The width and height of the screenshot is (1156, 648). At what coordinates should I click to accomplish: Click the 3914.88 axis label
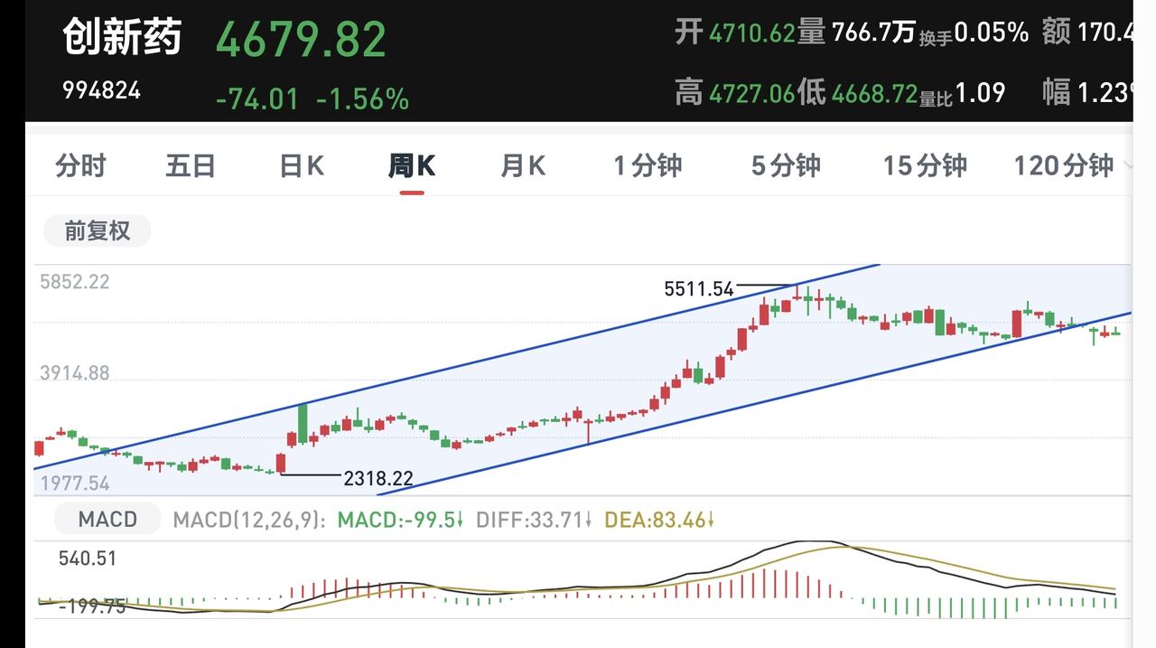[x=75, y=373]
